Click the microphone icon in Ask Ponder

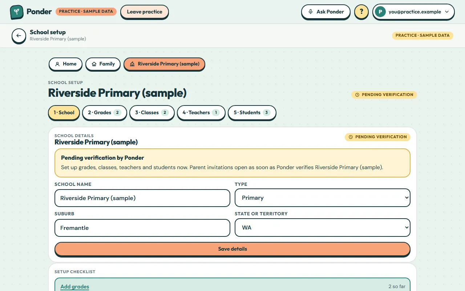click(x=311, y=12)
